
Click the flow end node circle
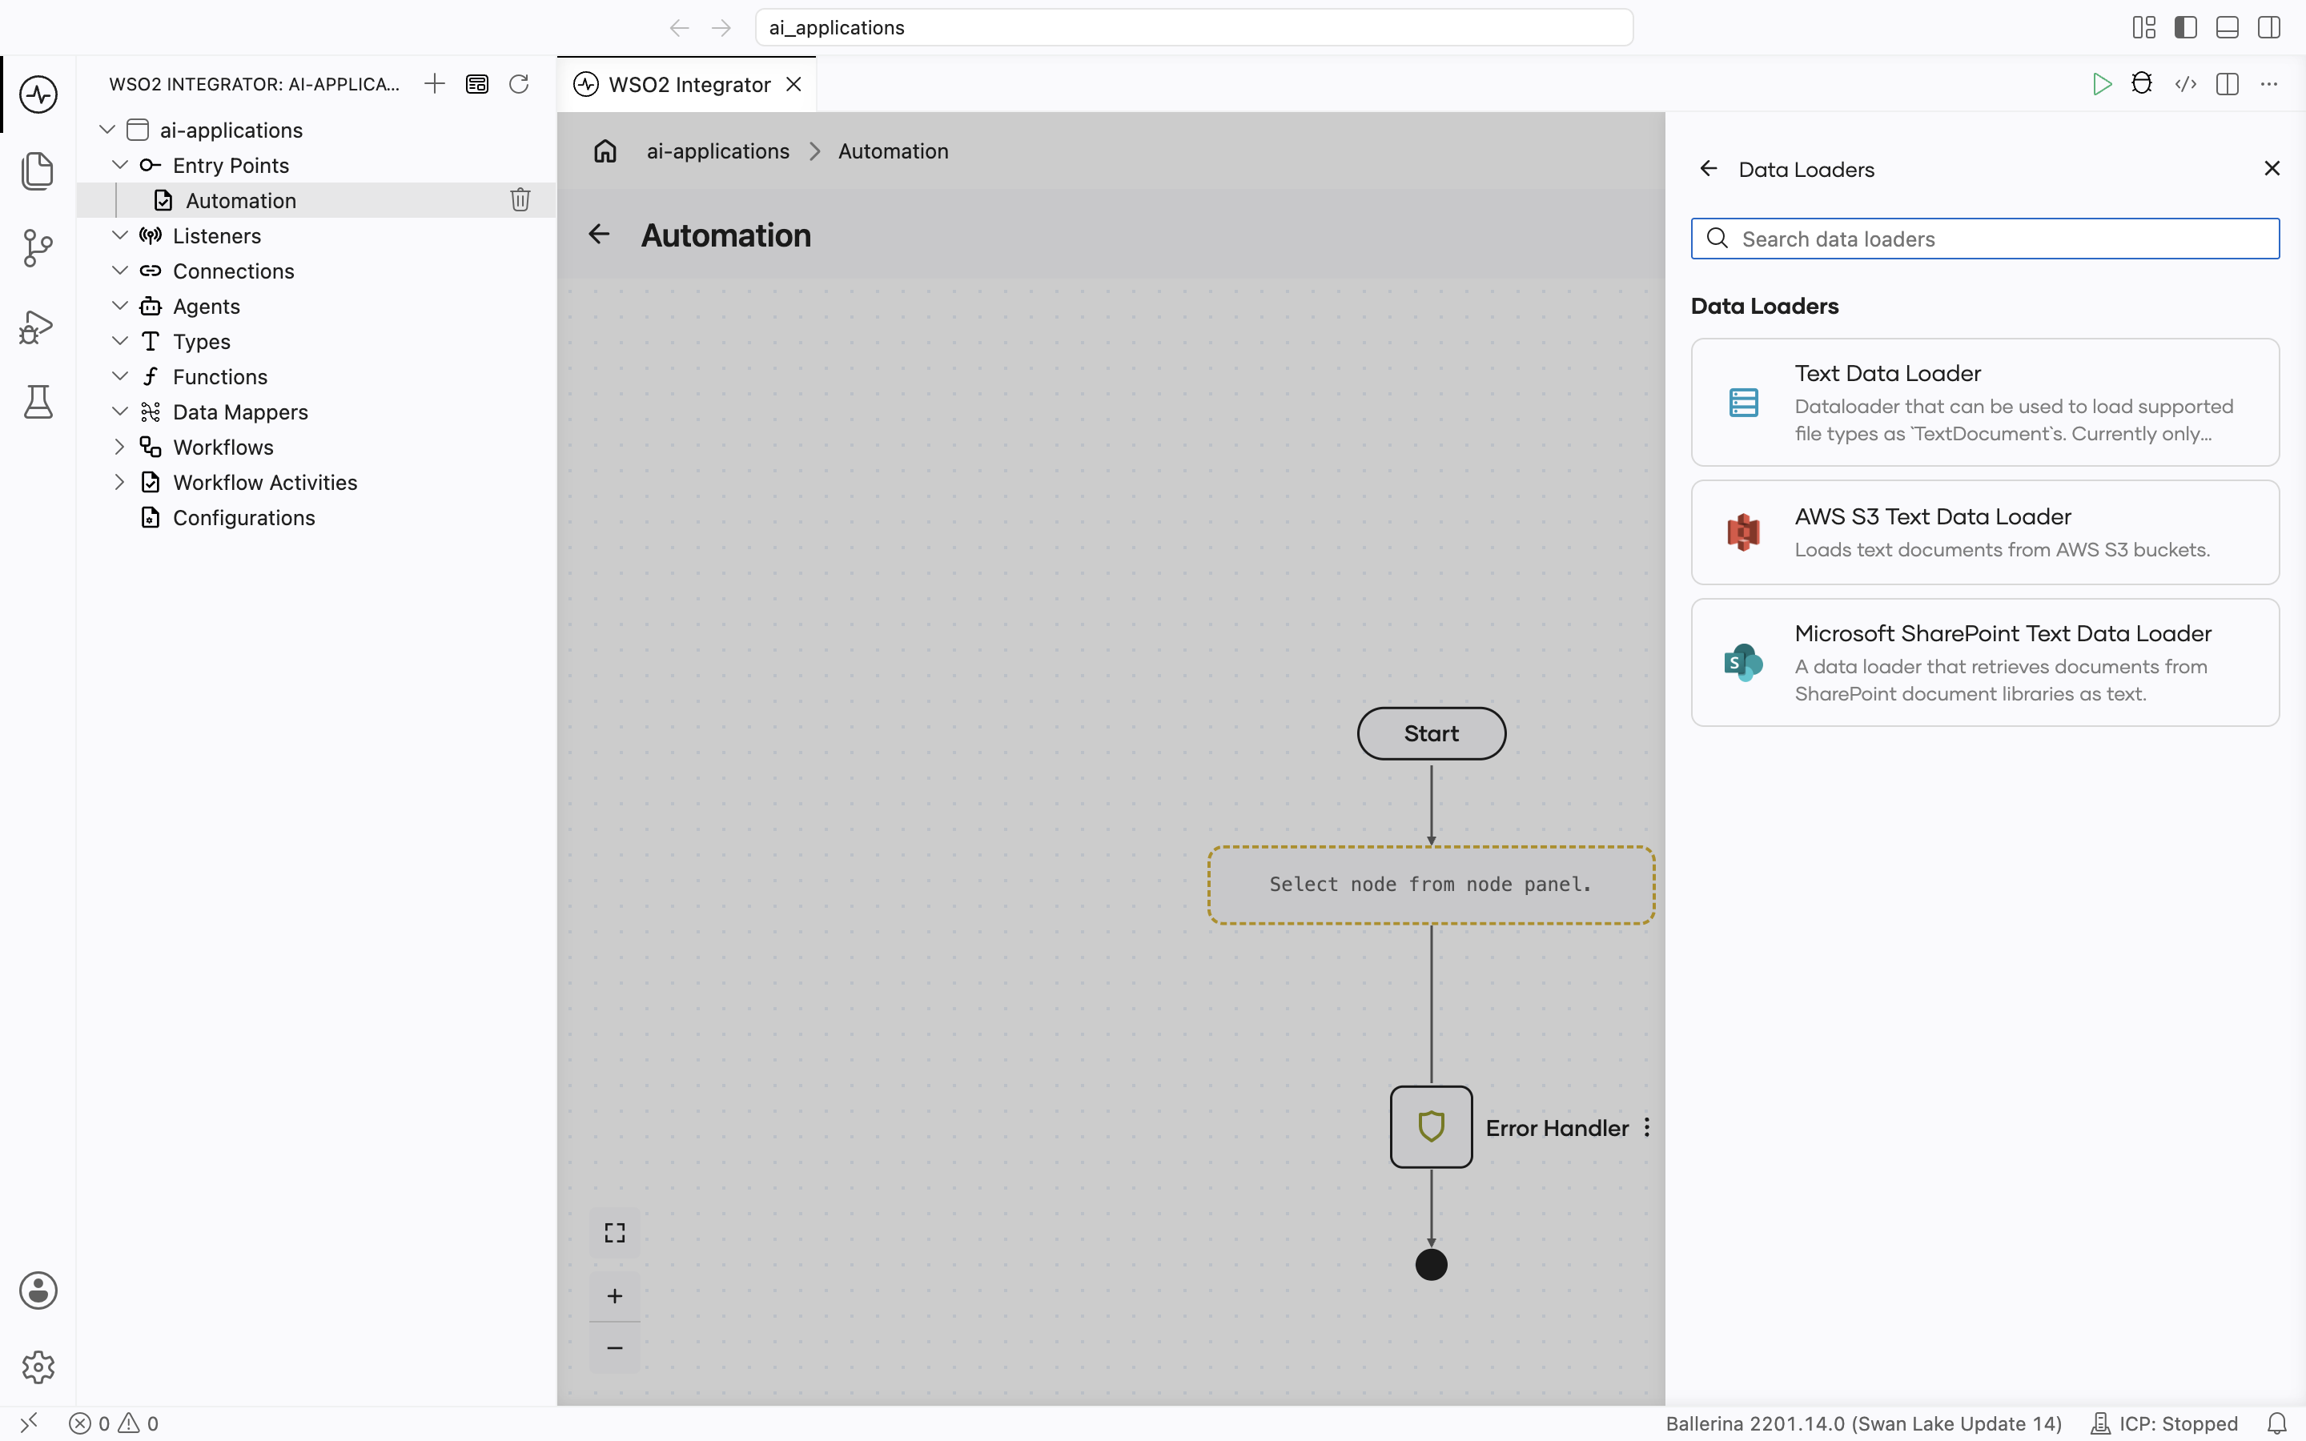(1432, 1265)
